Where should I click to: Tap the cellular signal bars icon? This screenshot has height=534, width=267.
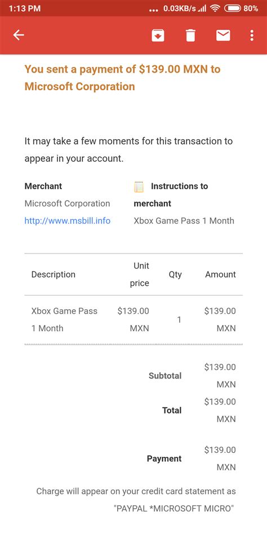(x=202, y=9)
